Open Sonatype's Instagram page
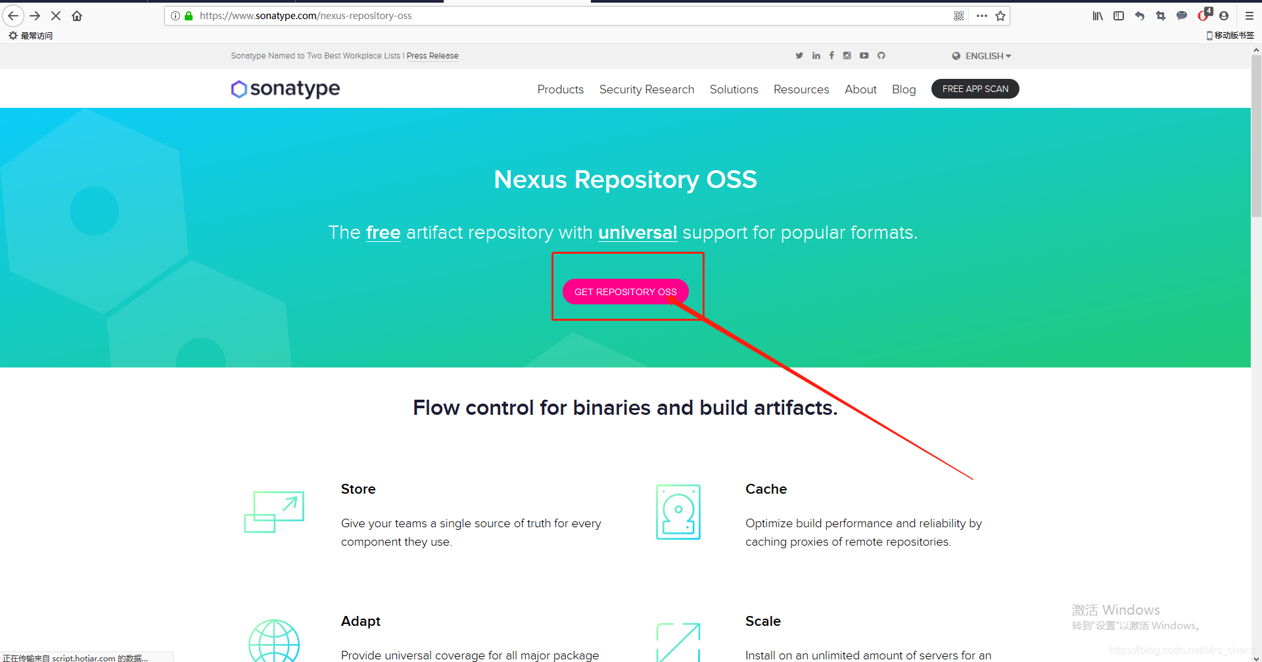The height and width of the screenshot is (662, 1262). (847, 56)
